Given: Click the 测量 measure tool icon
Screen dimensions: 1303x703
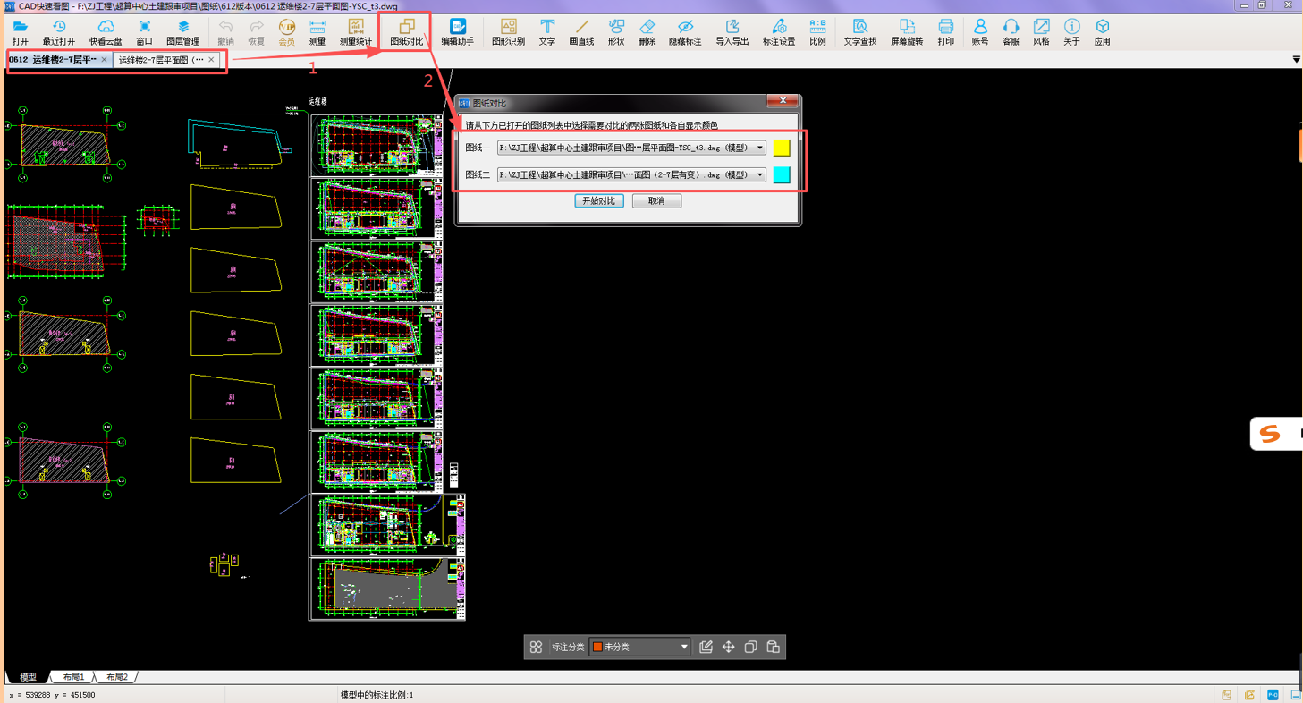Looking at the screenshot, I should coord(317,32).
